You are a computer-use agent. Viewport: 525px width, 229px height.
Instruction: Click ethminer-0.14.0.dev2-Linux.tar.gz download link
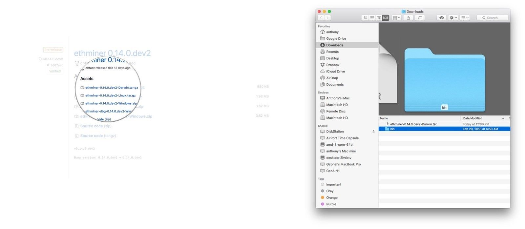[110, 95]
